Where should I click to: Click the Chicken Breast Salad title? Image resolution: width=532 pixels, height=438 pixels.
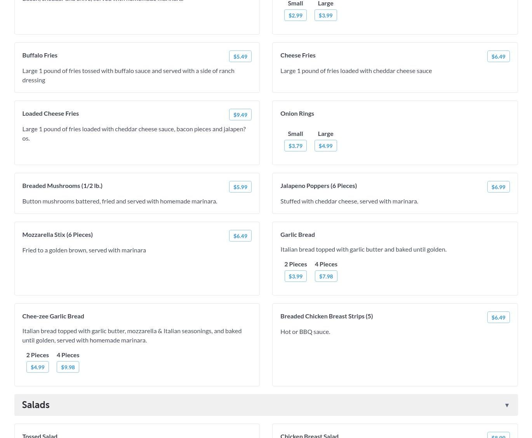[x=309, y=436]
